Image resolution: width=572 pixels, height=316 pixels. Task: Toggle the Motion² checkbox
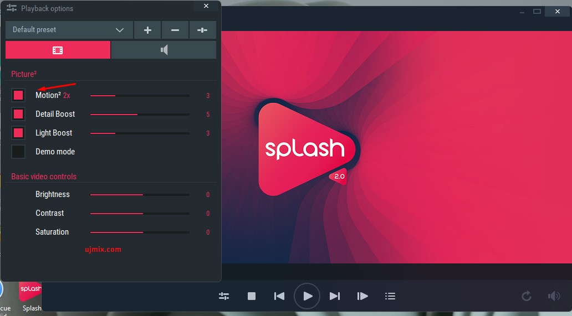(18, 95)
